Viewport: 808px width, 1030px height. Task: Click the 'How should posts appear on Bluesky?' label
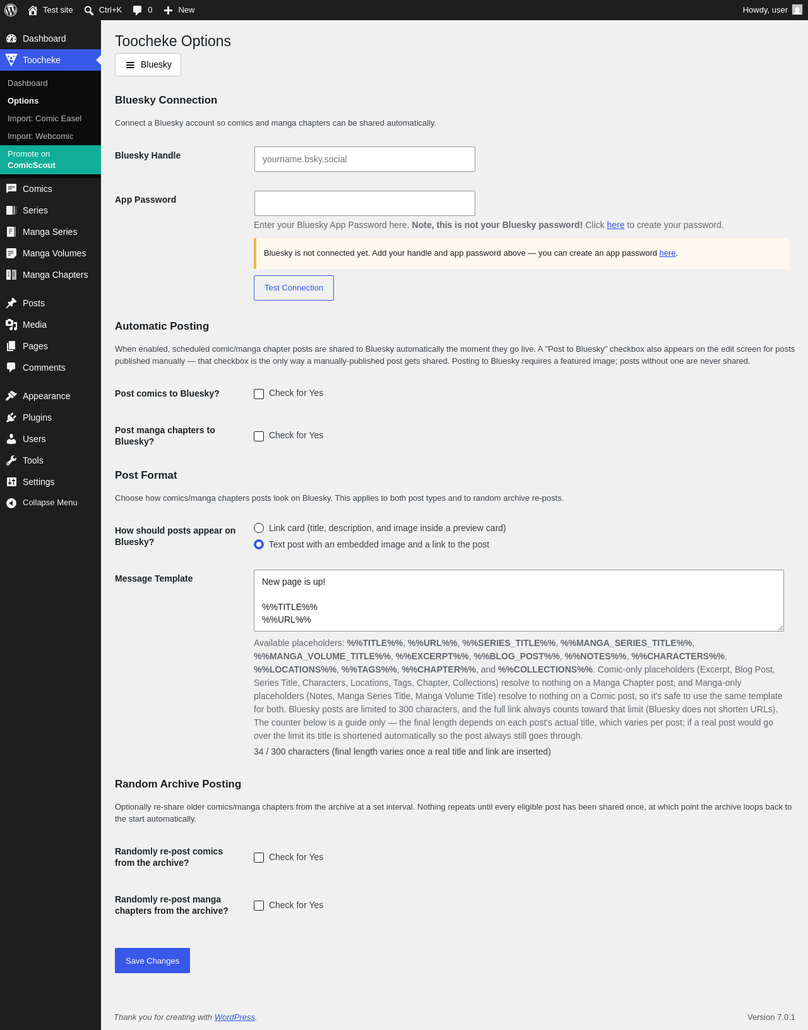[x=175, y=536]
